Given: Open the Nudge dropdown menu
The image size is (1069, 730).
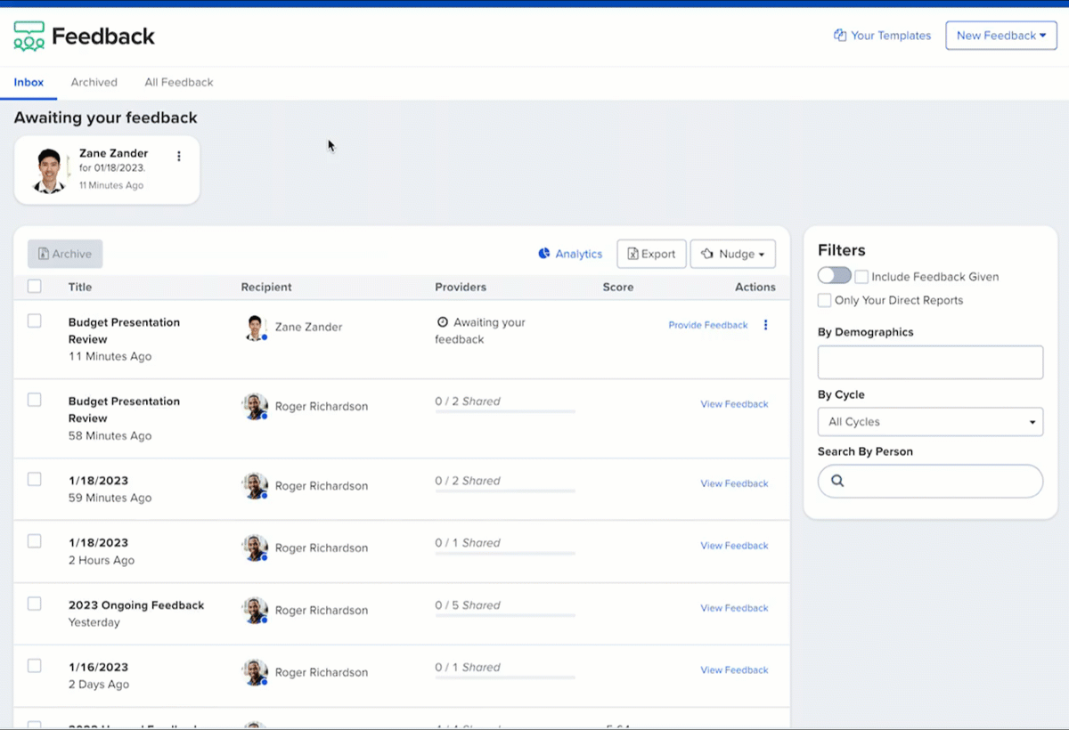Looking at the screenshot, I should [x=732, y=254].
